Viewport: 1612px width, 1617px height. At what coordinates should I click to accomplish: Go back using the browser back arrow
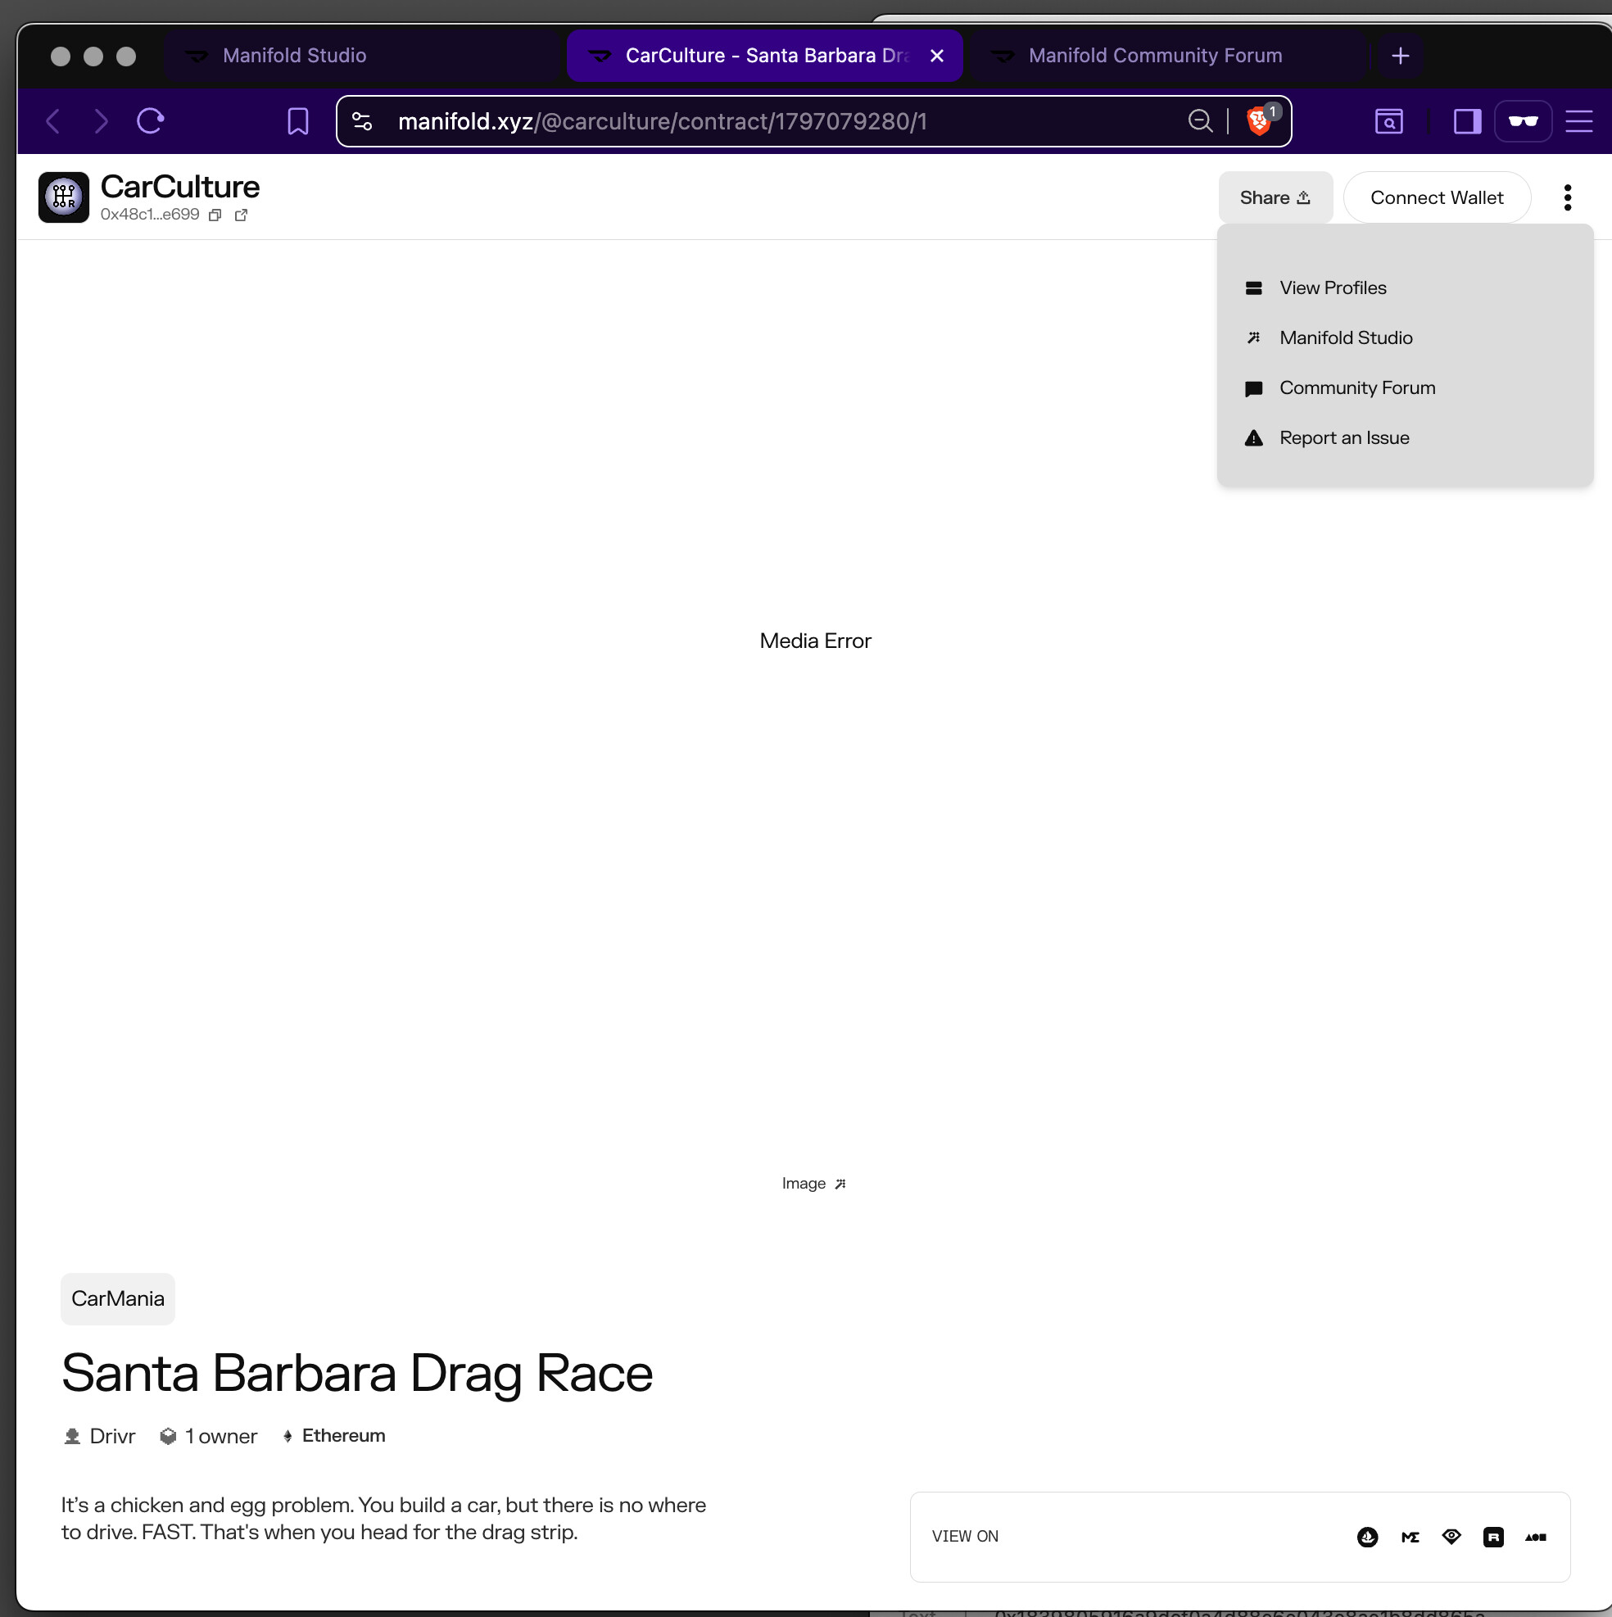pyautogui.click(x=52, y=121)
